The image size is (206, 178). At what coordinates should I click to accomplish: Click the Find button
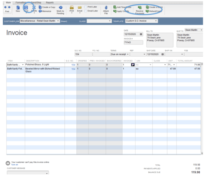7,11
